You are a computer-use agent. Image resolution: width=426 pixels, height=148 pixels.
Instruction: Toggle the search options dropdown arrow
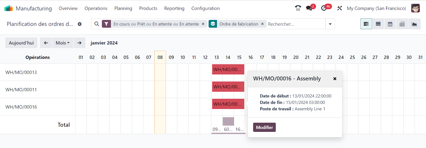coord(330,24)
